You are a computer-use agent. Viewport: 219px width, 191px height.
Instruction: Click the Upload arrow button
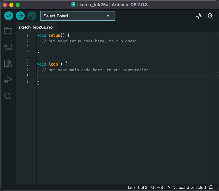pos(20,16)
